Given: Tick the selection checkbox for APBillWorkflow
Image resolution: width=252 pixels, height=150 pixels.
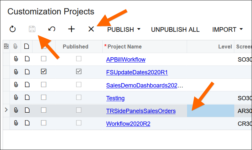Looking at the screenshot, I should coord(44,59).
